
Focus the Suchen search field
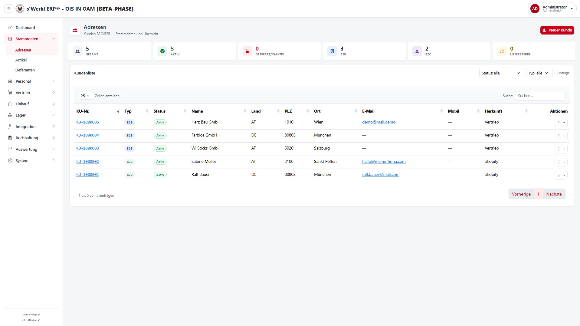click(540, 96)
